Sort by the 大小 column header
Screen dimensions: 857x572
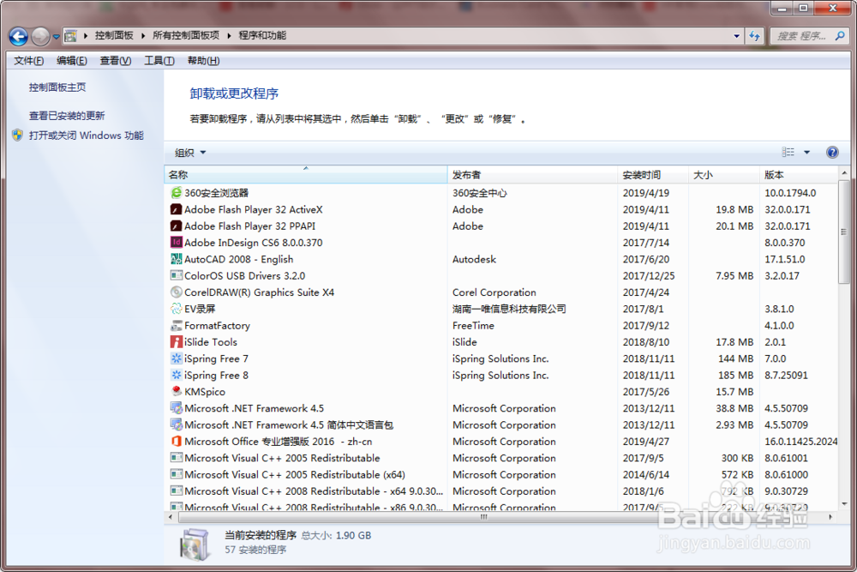[x=723, y=175]
